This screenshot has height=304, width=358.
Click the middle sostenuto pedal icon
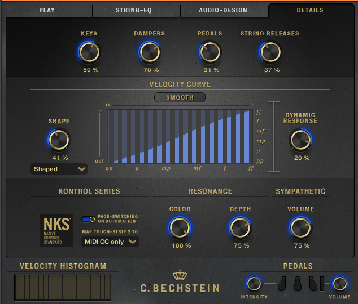(x=298, y=284)
